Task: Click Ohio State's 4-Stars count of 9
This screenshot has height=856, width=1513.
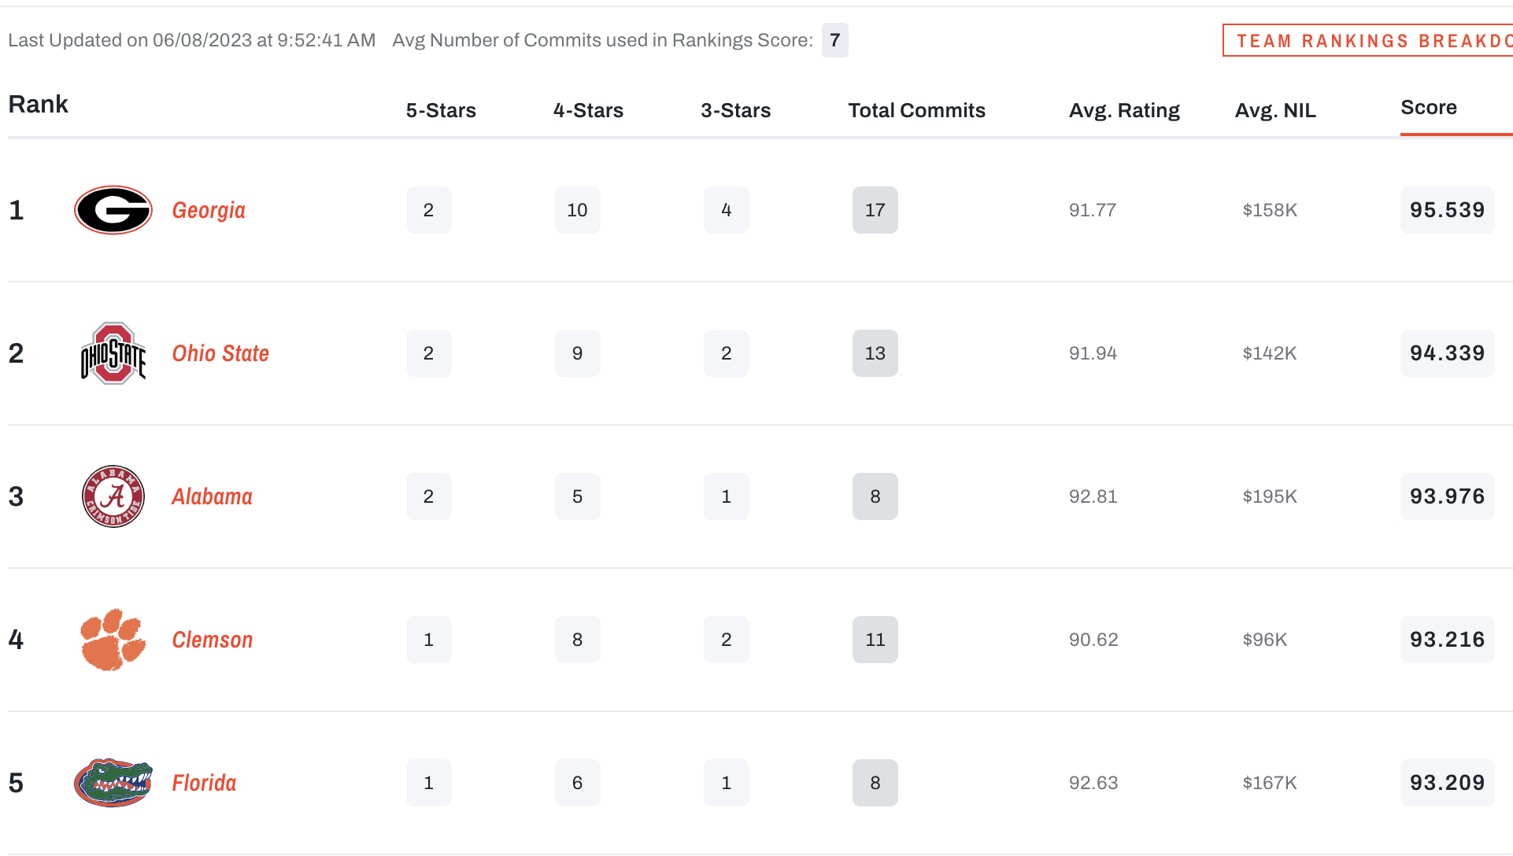Action: pos(578,353)
